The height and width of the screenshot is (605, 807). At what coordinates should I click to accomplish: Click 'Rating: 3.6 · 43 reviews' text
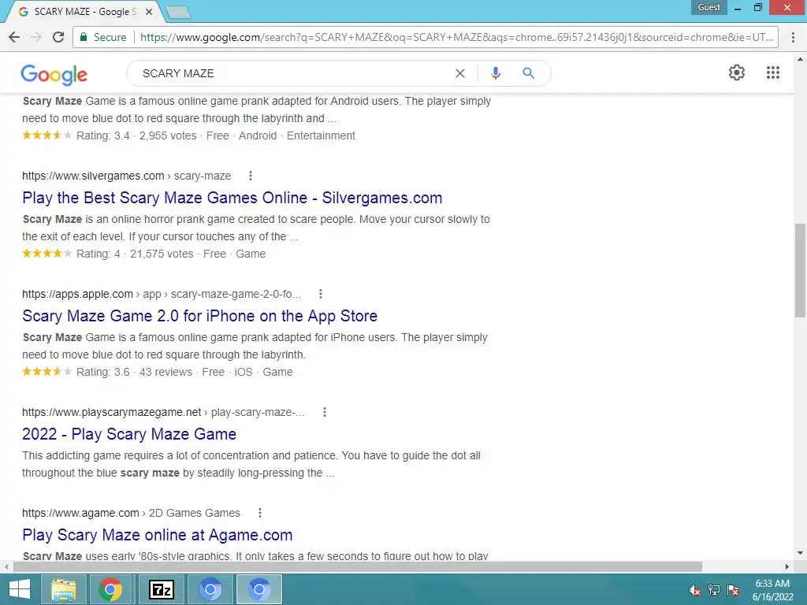[x=134, y=372]
